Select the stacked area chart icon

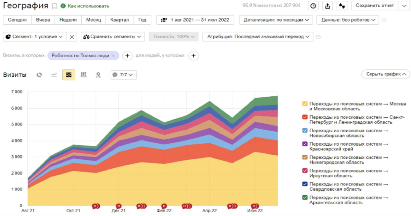point(68,75)
